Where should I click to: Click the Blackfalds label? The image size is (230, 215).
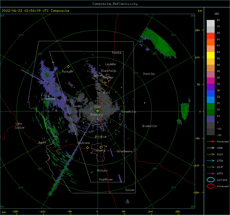pyautogui.click(x=109, y=71)
